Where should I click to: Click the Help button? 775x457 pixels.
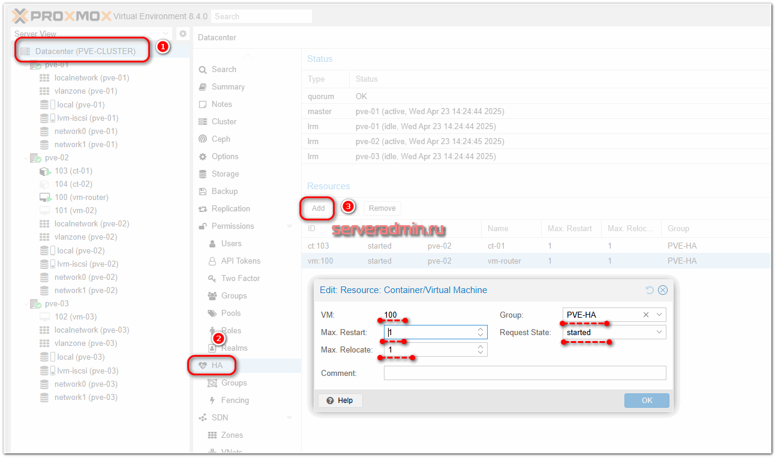340,401
